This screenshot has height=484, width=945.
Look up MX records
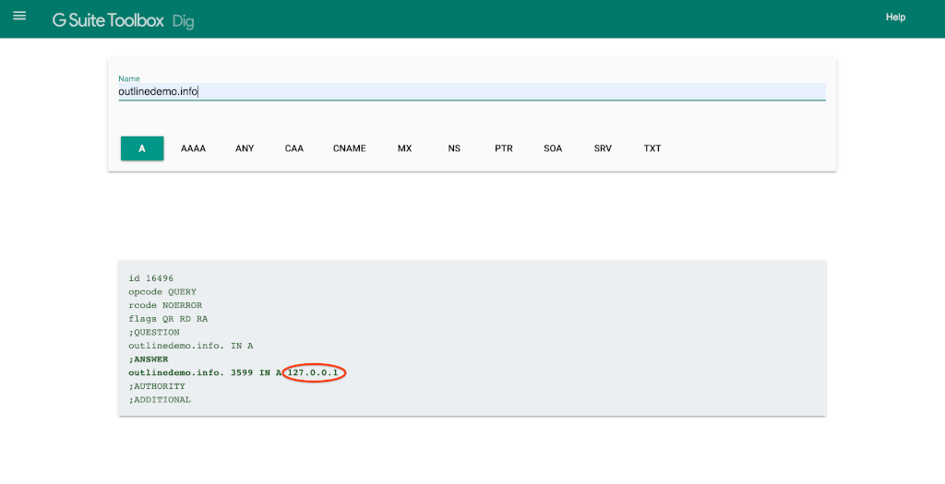tap(404, 148)
